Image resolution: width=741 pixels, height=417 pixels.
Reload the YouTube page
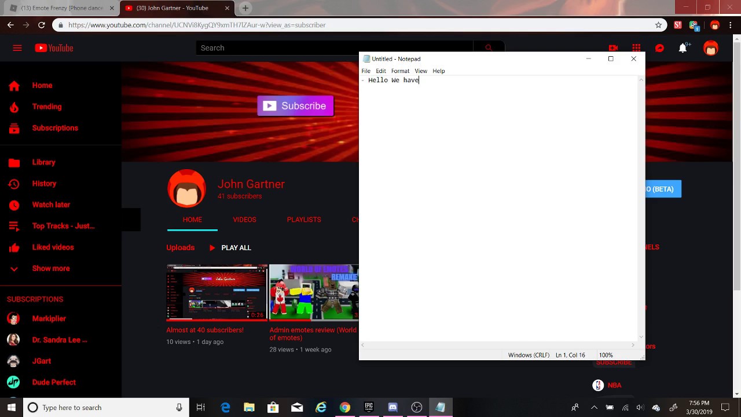coord(42,25)
